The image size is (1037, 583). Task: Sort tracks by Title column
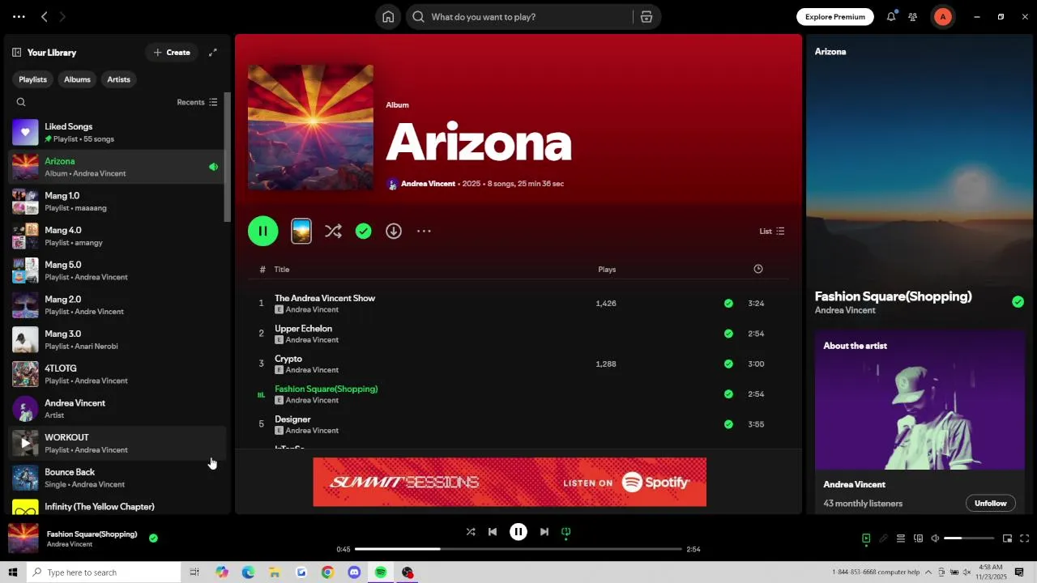click(282, 270)
